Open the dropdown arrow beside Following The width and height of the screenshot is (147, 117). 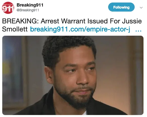tap(141, 8)
